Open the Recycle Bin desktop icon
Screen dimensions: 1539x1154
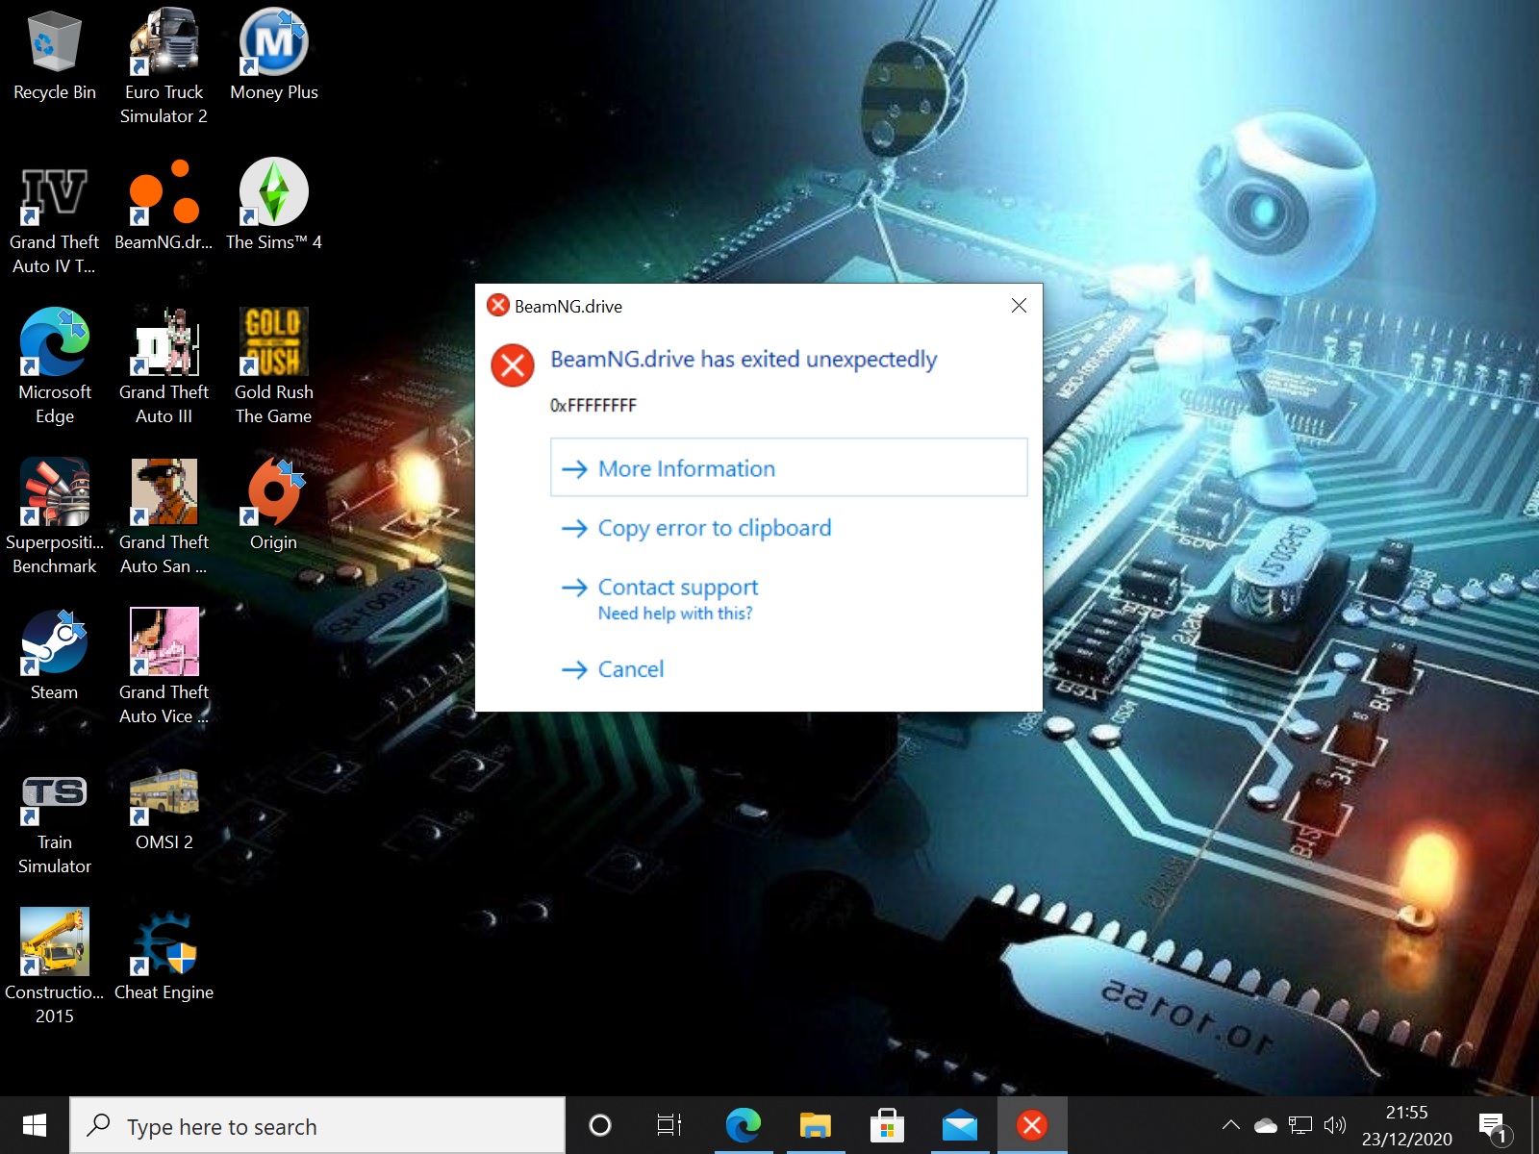coord(54,56)
